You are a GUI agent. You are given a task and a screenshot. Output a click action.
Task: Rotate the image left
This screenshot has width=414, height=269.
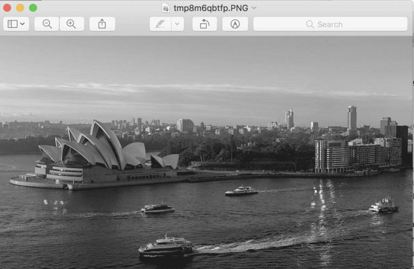click(205, 24)
